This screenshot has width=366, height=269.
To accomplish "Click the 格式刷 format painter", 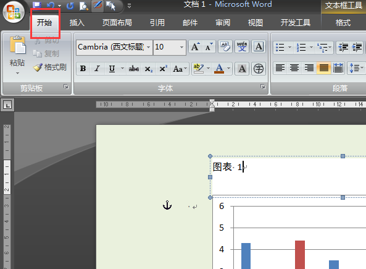I will 50,67.
